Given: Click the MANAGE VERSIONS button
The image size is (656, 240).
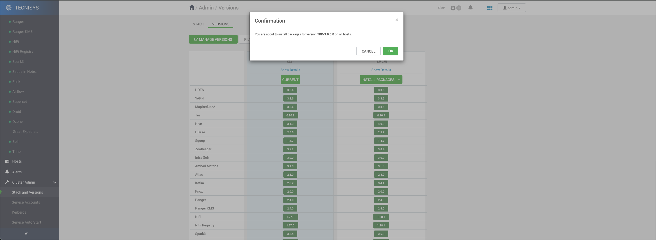Looking at the screenshot, I should click(x=213, y=39).
